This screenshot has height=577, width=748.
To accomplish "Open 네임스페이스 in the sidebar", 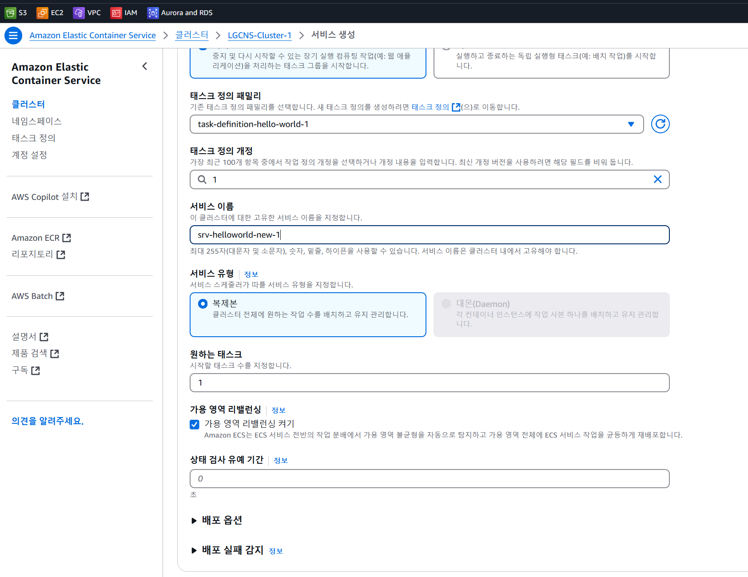I will pyautogui.click(x=37, y=121).
